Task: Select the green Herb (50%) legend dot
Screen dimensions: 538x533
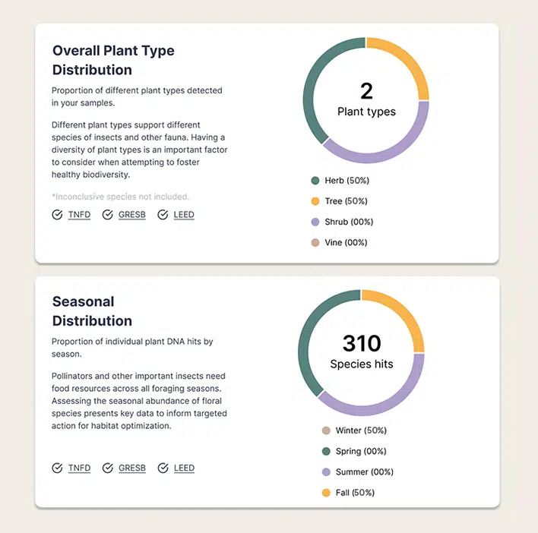Action: 315,181
